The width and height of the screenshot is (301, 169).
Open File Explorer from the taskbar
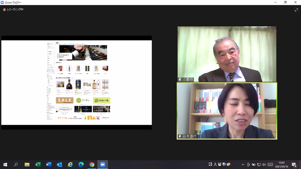[27, 165]
